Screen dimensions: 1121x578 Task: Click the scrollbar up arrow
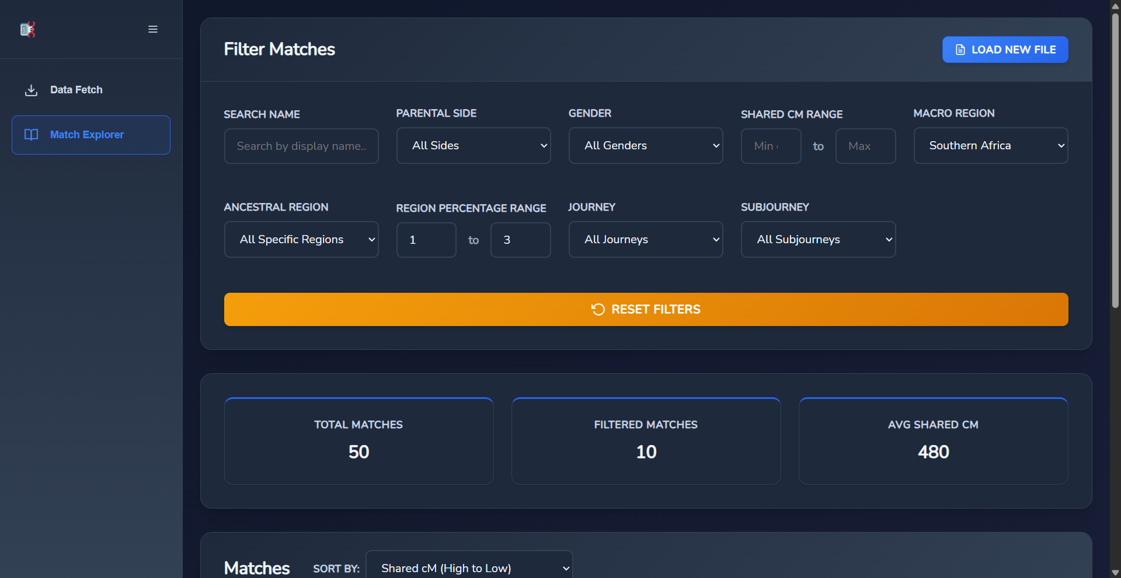click(1114, 6)
